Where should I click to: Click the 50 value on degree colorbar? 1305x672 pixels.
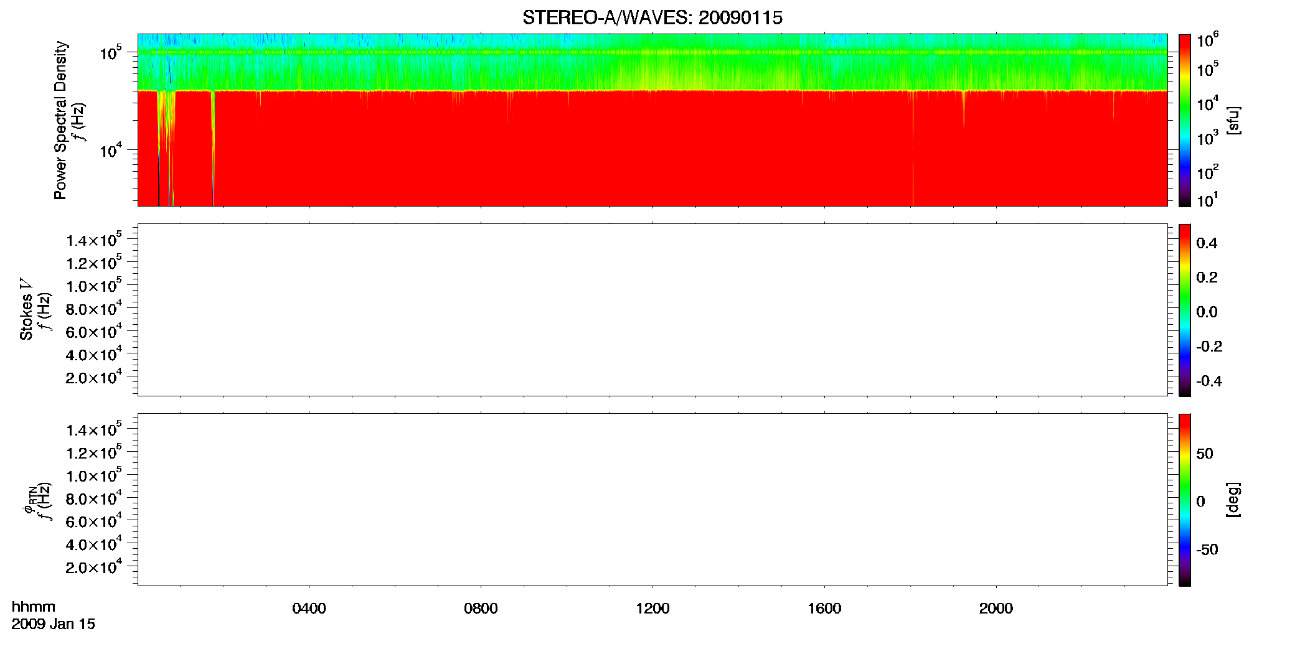[x=1205, y=454]
